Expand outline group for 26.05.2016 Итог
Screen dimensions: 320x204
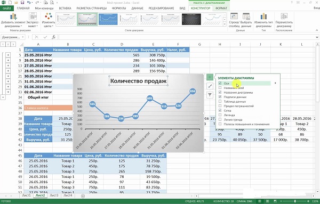click(x=8, y=60)
